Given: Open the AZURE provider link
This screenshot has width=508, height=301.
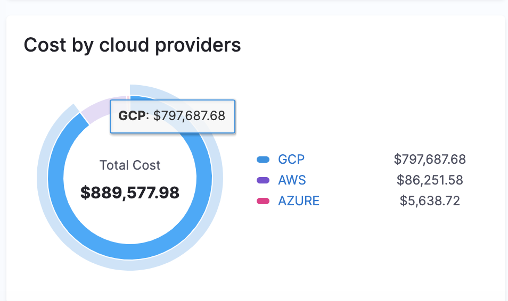Looking at the screenshot, I should point(299,201).
